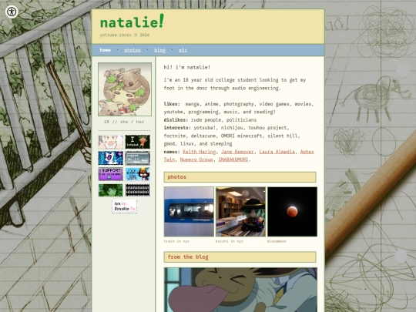
Task: Open the blog nav link
Action: pyautogui.click(x=159, y=50)
